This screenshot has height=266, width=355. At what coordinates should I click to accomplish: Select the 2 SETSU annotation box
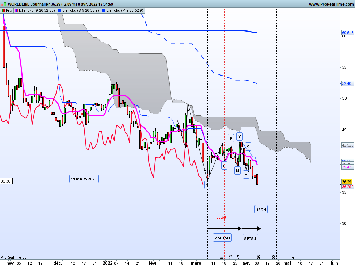(x=222, y=238)
